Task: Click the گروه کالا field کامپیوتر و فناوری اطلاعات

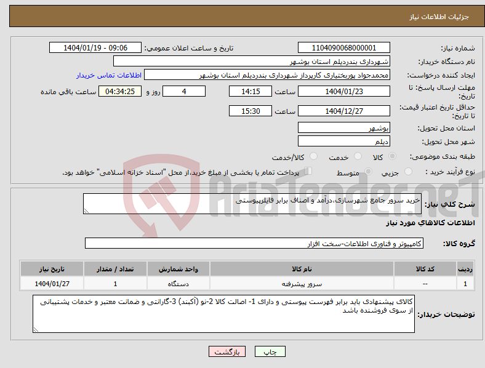Action: click(x=254, y=243)
